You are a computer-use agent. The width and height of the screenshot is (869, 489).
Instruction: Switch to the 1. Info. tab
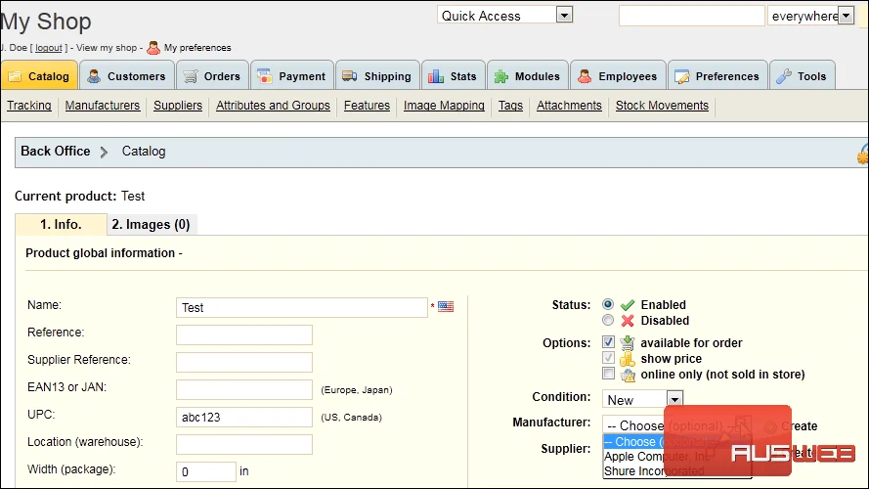click(61, 225)
